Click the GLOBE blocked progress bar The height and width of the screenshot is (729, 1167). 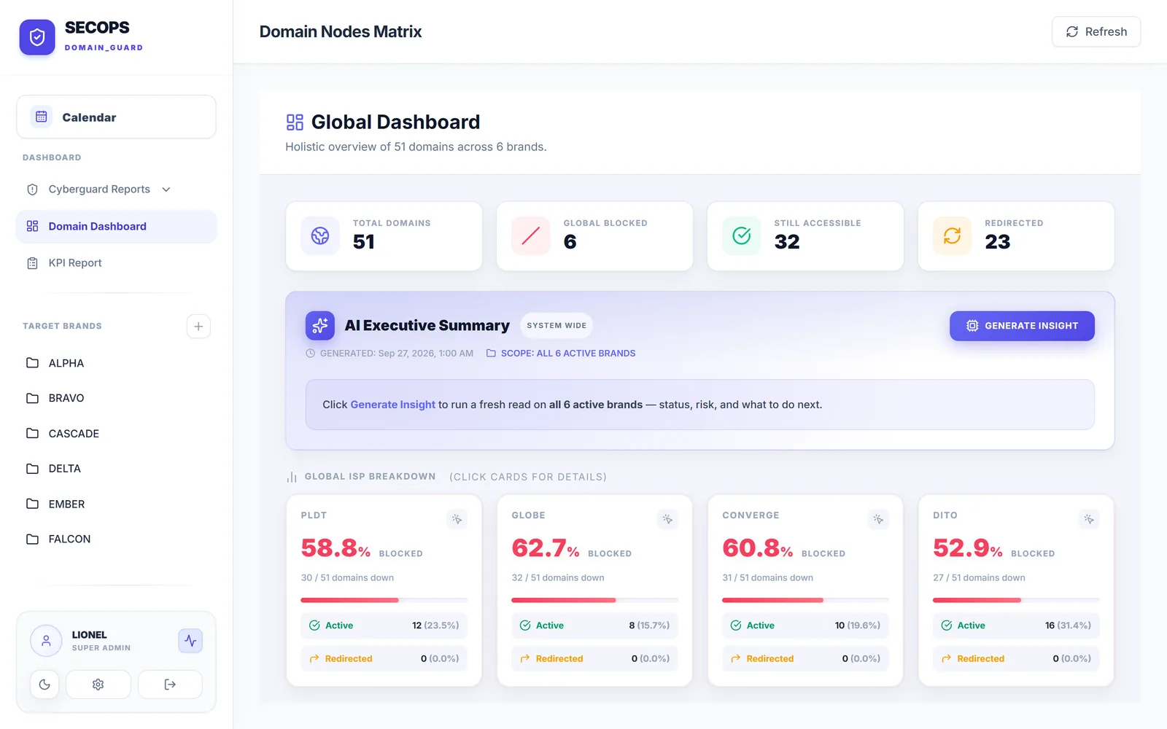[x=595, y=600]
